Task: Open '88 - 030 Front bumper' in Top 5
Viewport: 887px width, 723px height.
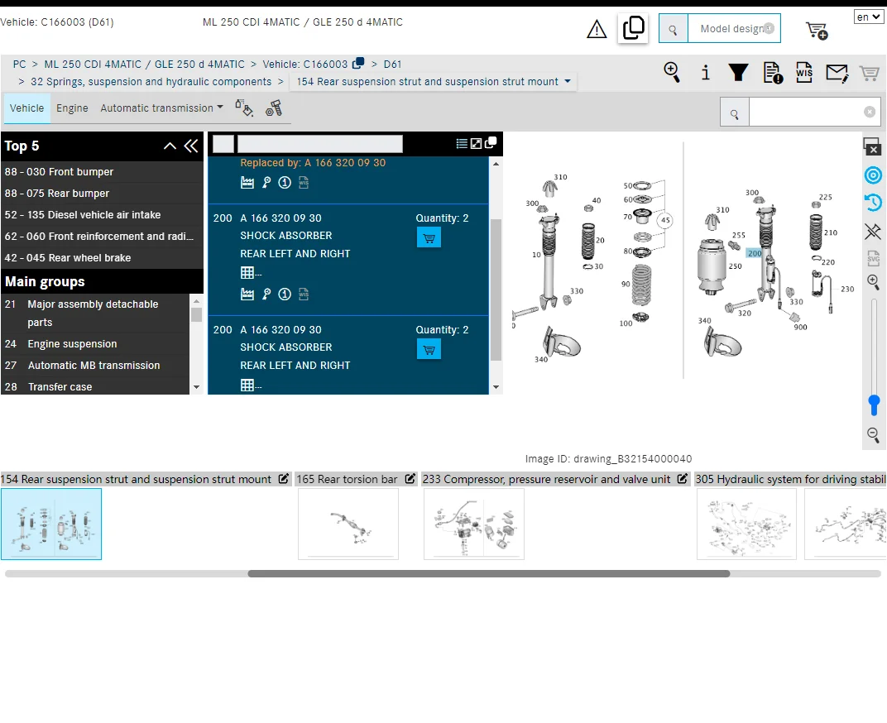Action: click(102, 171)
